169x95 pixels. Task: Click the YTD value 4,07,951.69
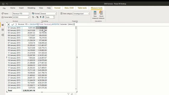[42, 78]
